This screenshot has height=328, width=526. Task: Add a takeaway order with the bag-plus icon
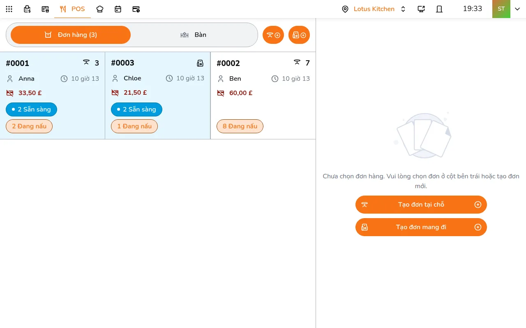tap(299, 35)
